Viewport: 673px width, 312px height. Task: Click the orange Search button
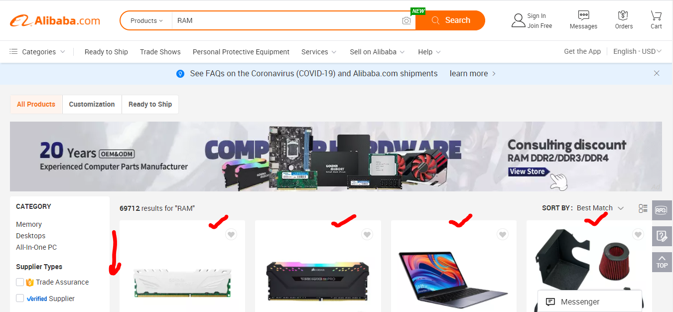pyautogui.click(x=450, y=20)
